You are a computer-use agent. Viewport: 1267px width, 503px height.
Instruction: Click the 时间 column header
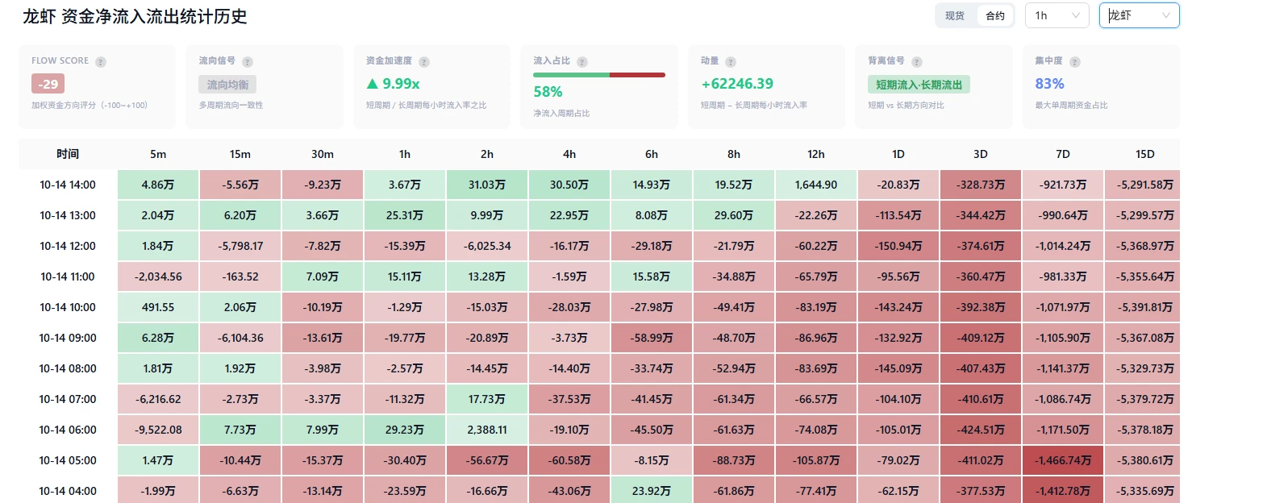coord(68,154)
